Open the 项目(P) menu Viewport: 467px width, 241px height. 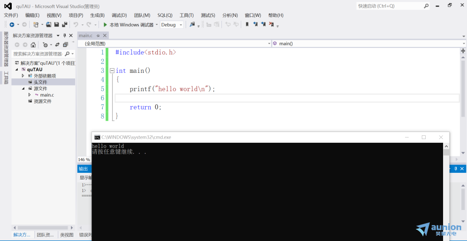(x=76, y=15)
